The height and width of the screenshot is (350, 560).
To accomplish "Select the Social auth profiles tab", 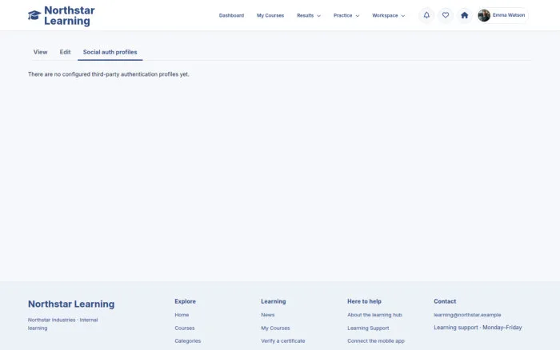I will tap(110, 52).
